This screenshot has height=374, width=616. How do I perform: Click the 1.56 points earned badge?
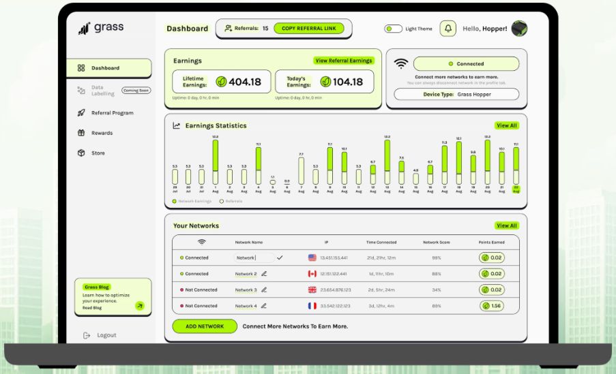click(x=492, y=306)
